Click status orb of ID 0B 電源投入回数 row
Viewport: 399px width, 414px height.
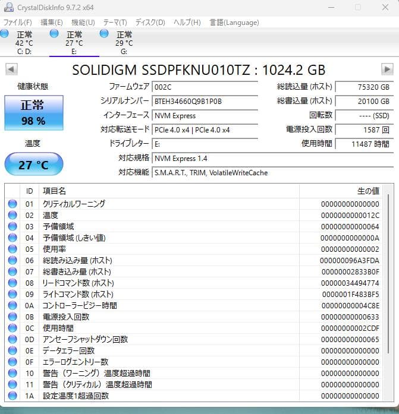click(12, 317)
